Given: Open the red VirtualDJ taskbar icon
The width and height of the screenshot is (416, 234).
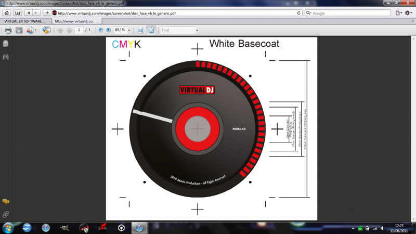Looking at the screenshot, I should 102,228.
